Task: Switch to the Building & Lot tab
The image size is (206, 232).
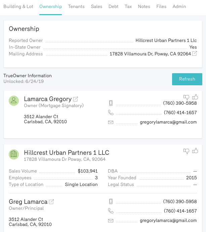Action: (18, 6)
